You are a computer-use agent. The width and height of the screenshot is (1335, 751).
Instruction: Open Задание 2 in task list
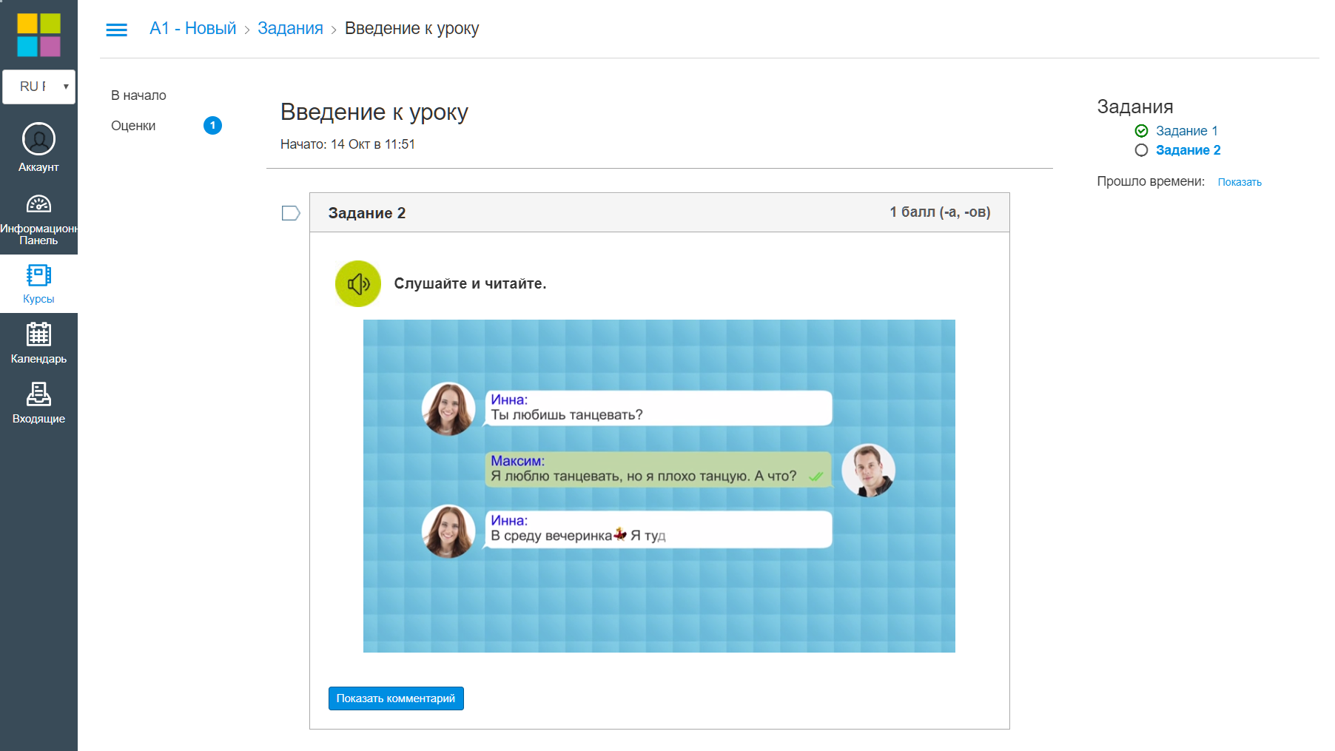(1188, 150)
